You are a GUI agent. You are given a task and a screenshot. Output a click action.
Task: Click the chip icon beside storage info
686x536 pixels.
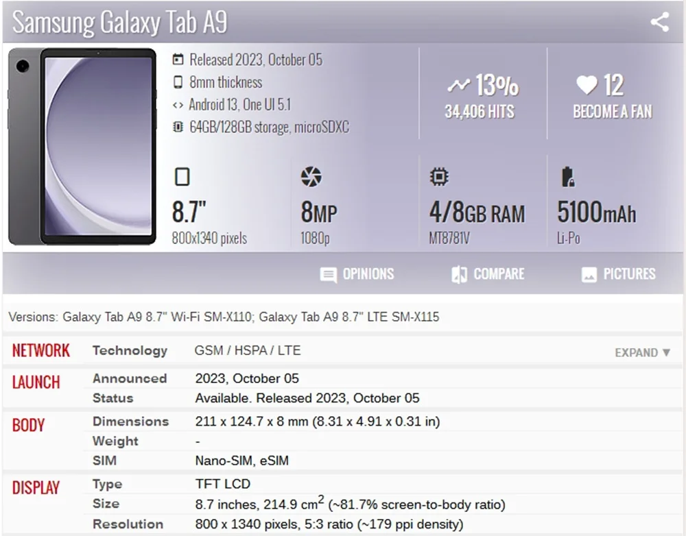coord(178,127)
